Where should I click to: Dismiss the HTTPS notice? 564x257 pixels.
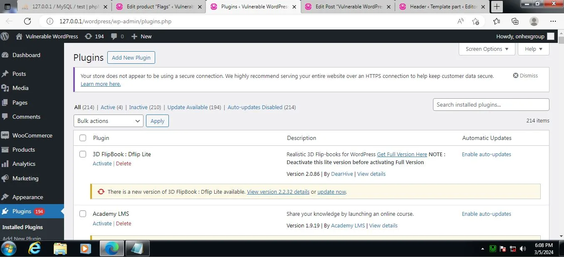(525, 75)
